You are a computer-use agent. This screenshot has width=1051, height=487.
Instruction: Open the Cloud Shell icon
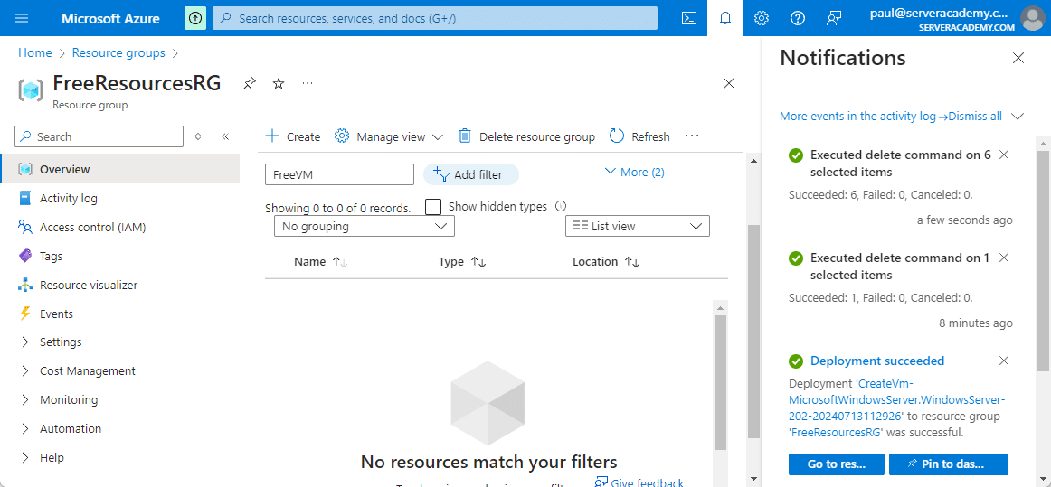[x=688, y=18]
